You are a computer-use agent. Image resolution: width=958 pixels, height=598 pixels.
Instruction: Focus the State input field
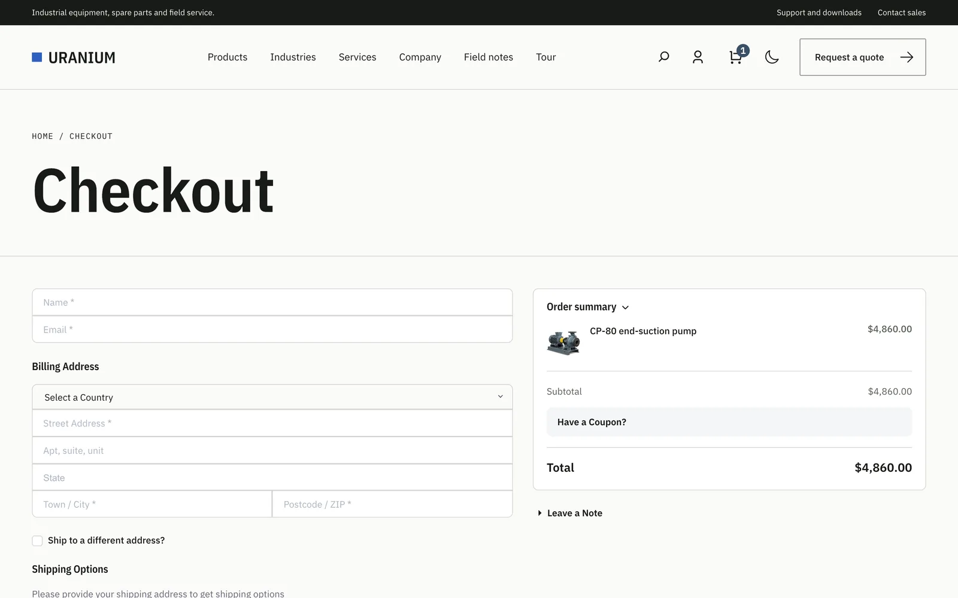coord(272,477)
